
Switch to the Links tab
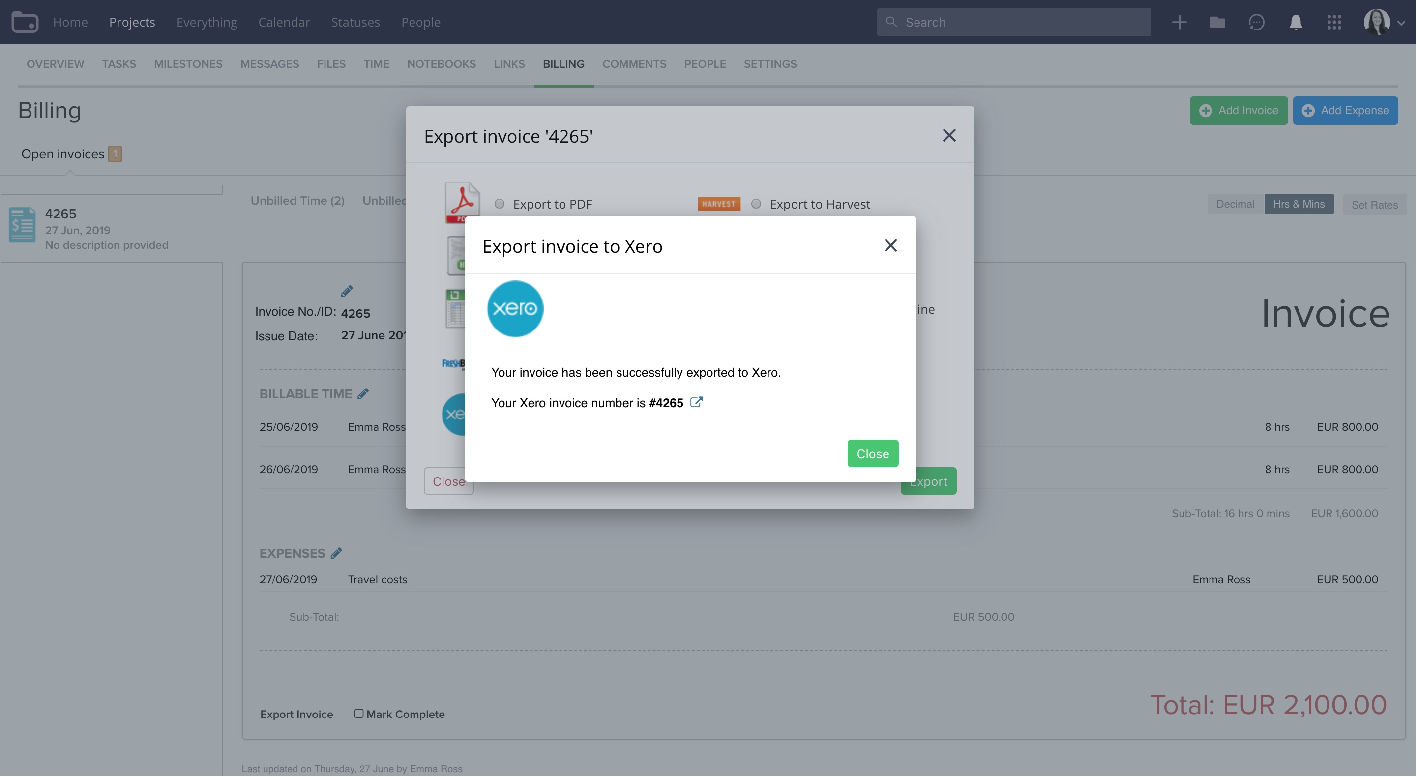tap(509, 64)
